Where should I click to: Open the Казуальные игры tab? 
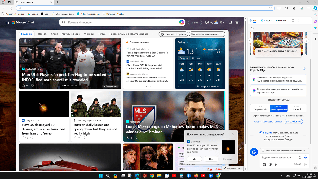pos(71,34)
